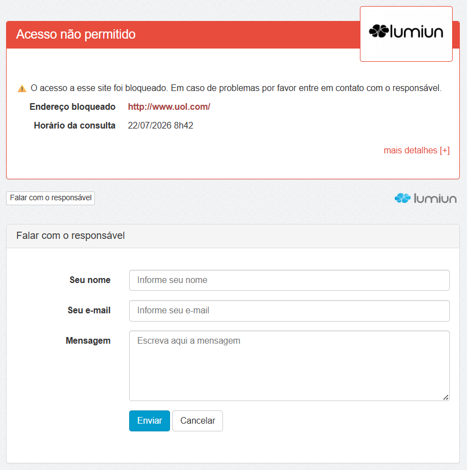
Task: Click the yellow warning triangle icon
Action: pyautogui.click(x=22, y=89)
